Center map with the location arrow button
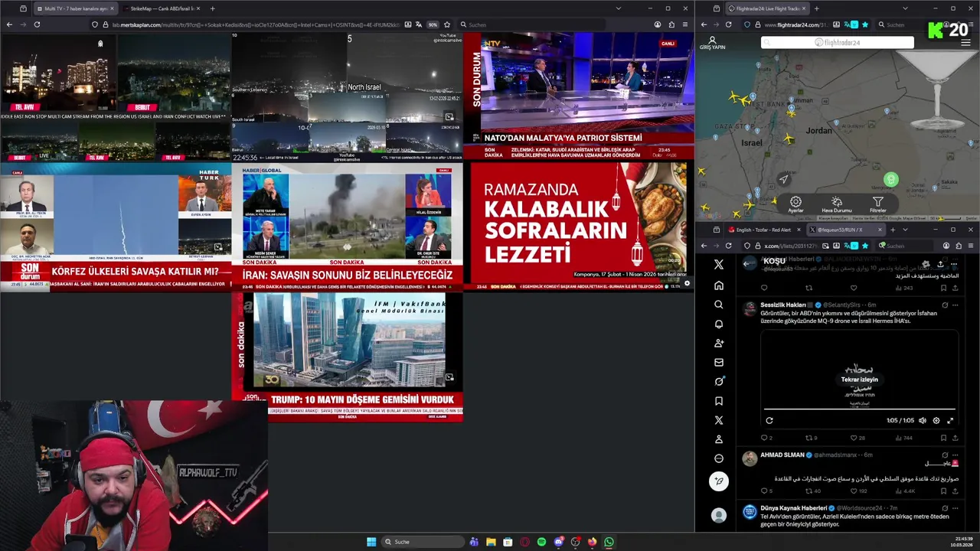This screenshot has width=980, height=551. click(x=783, y=180)
